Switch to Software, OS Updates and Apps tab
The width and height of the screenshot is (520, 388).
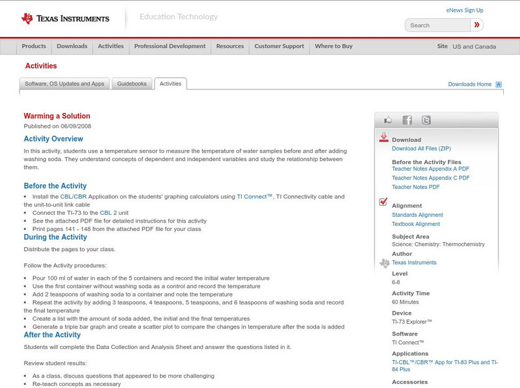point(64,84)
